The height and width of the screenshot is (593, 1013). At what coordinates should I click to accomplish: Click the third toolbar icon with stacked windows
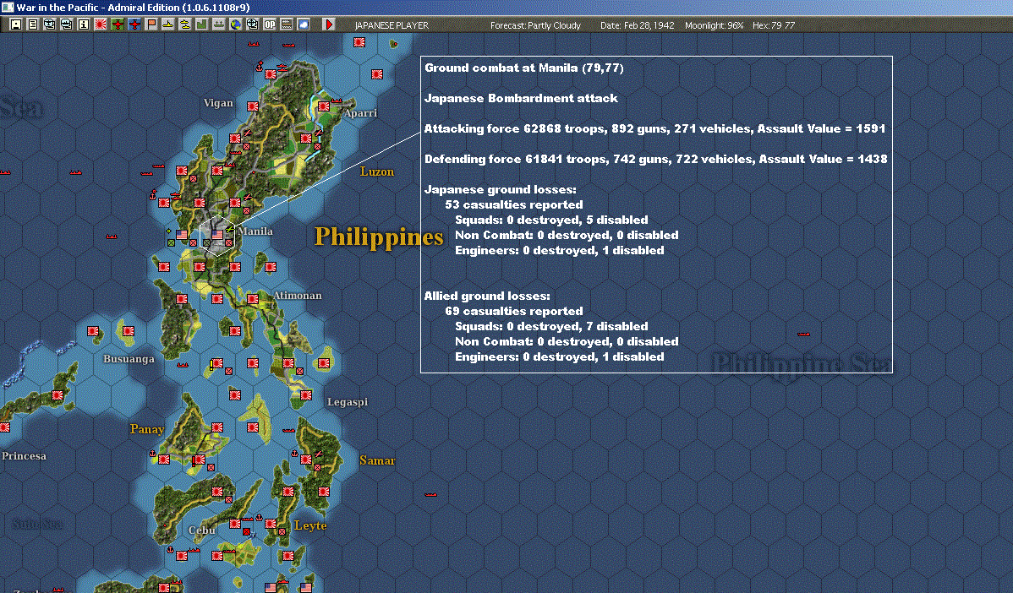[50, 24]
